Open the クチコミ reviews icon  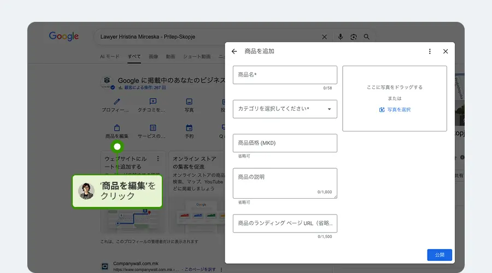pos(153,102)
